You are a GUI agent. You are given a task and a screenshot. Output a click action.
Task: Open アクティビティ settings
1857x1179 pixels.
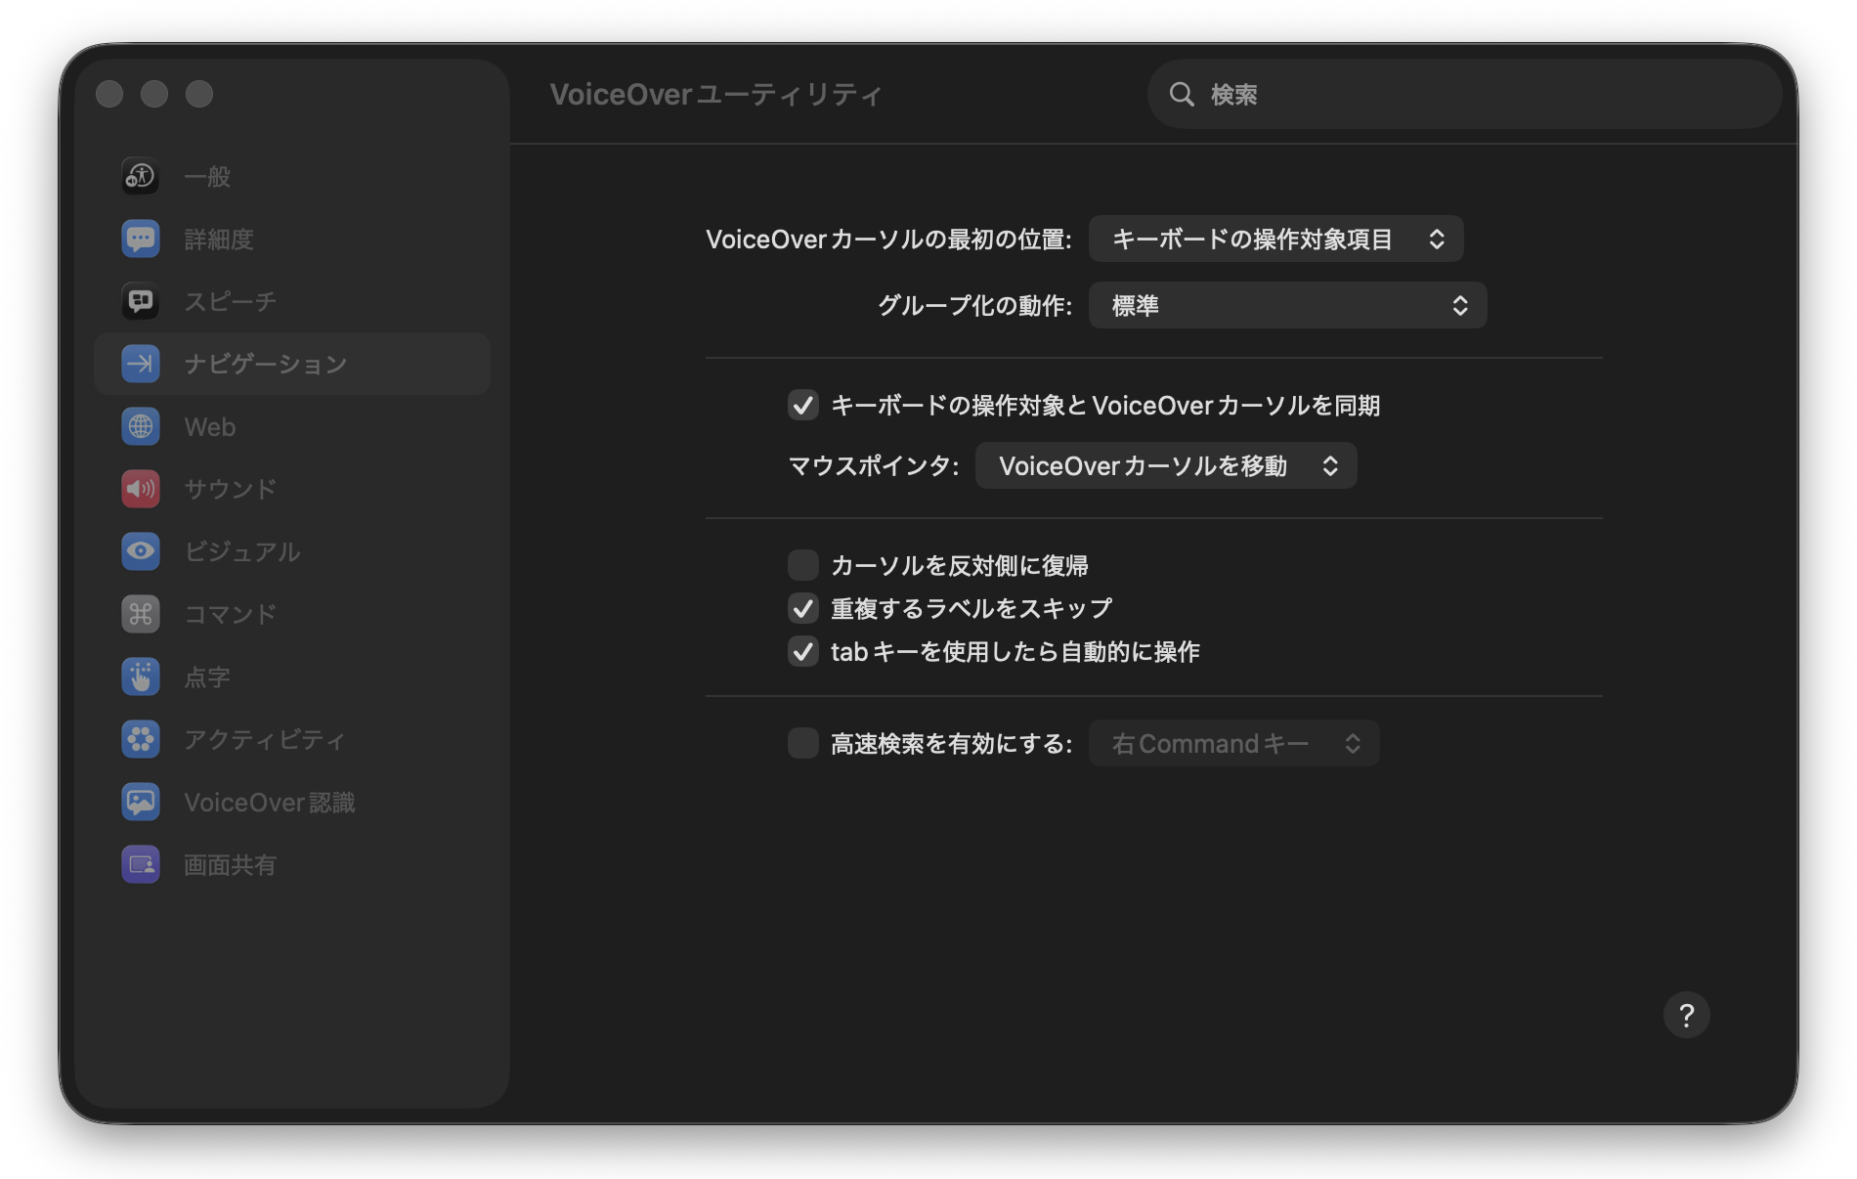point(292,739)
